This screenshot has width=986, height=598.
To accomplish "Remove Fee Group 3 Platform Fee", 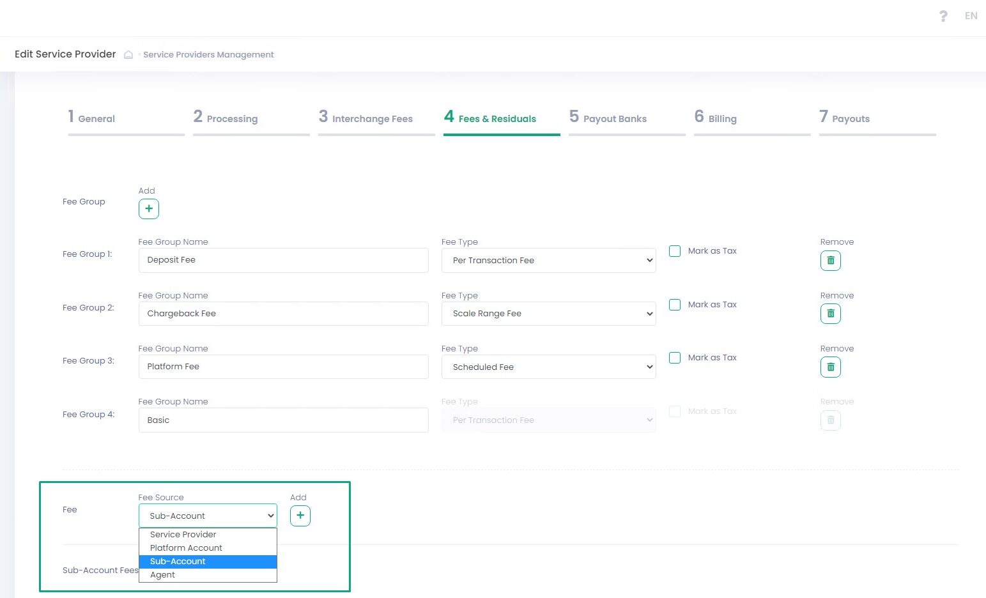I will (830, 367).
